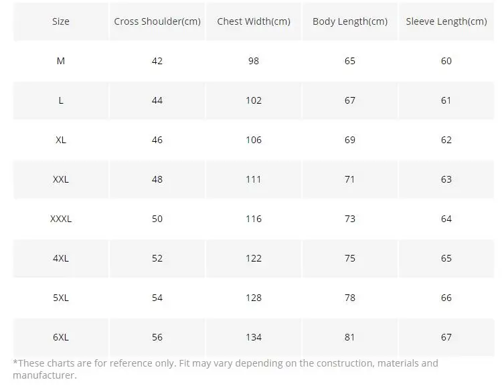This screenshot has width=502, height=390.
Task: Click the XXL size cell
Action: pyautogui.click(x=61, y=179)
